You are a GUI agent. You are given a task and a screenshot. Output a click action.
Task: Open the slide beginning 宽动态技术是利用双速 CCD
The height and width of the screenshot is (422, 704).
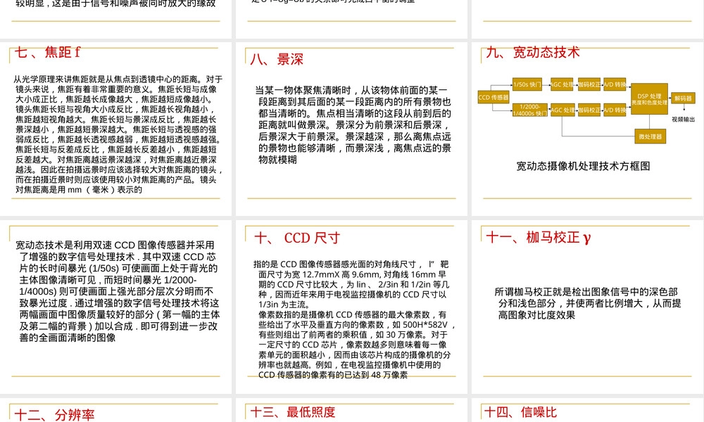tap(116, 307)
